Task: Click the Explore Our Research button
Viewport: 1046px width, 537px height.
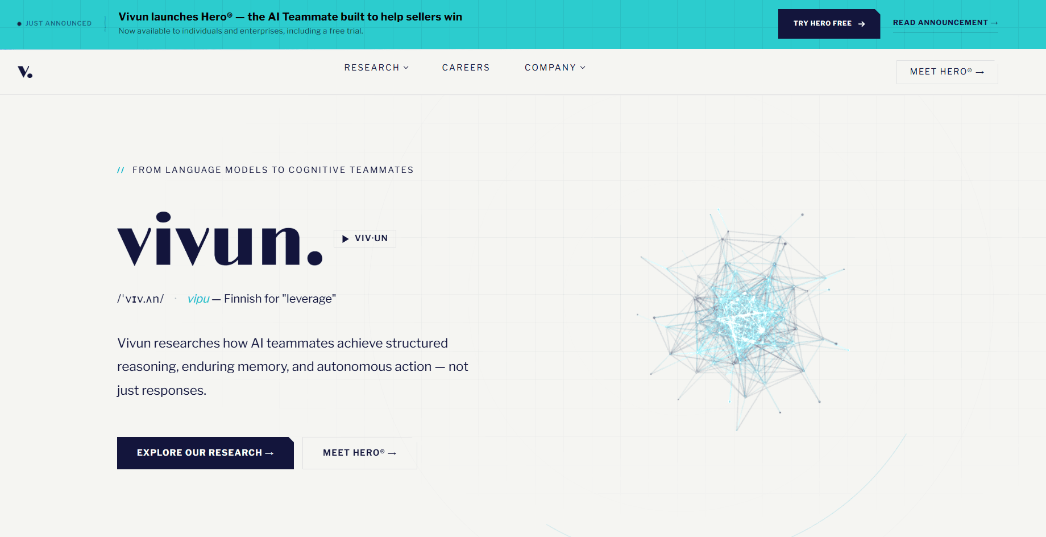Action: coord(205,453)
